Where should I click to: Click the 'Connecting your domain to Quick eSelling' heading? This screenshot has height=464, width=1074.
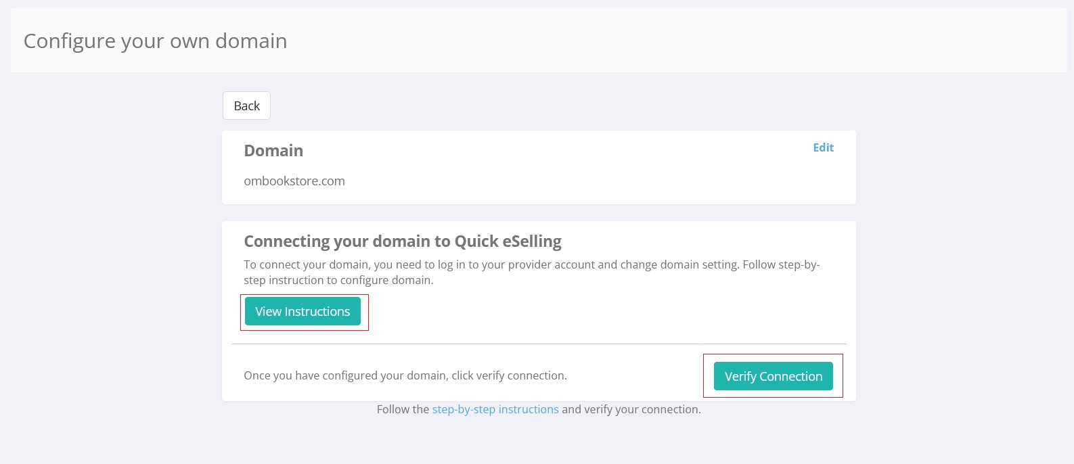403,241
